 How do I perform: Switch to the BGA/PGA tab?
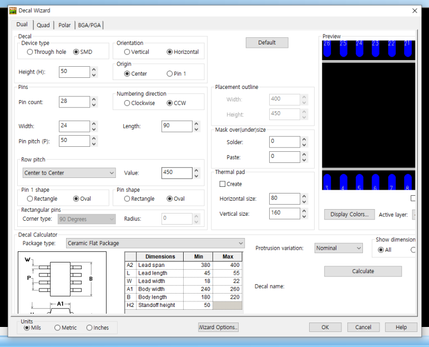coord(89,25)
